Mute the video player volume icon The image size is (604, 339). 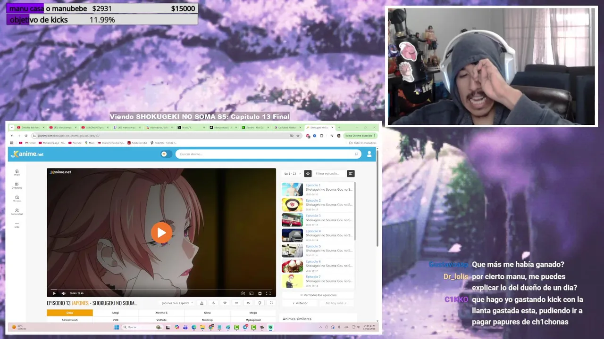point(63,293)
